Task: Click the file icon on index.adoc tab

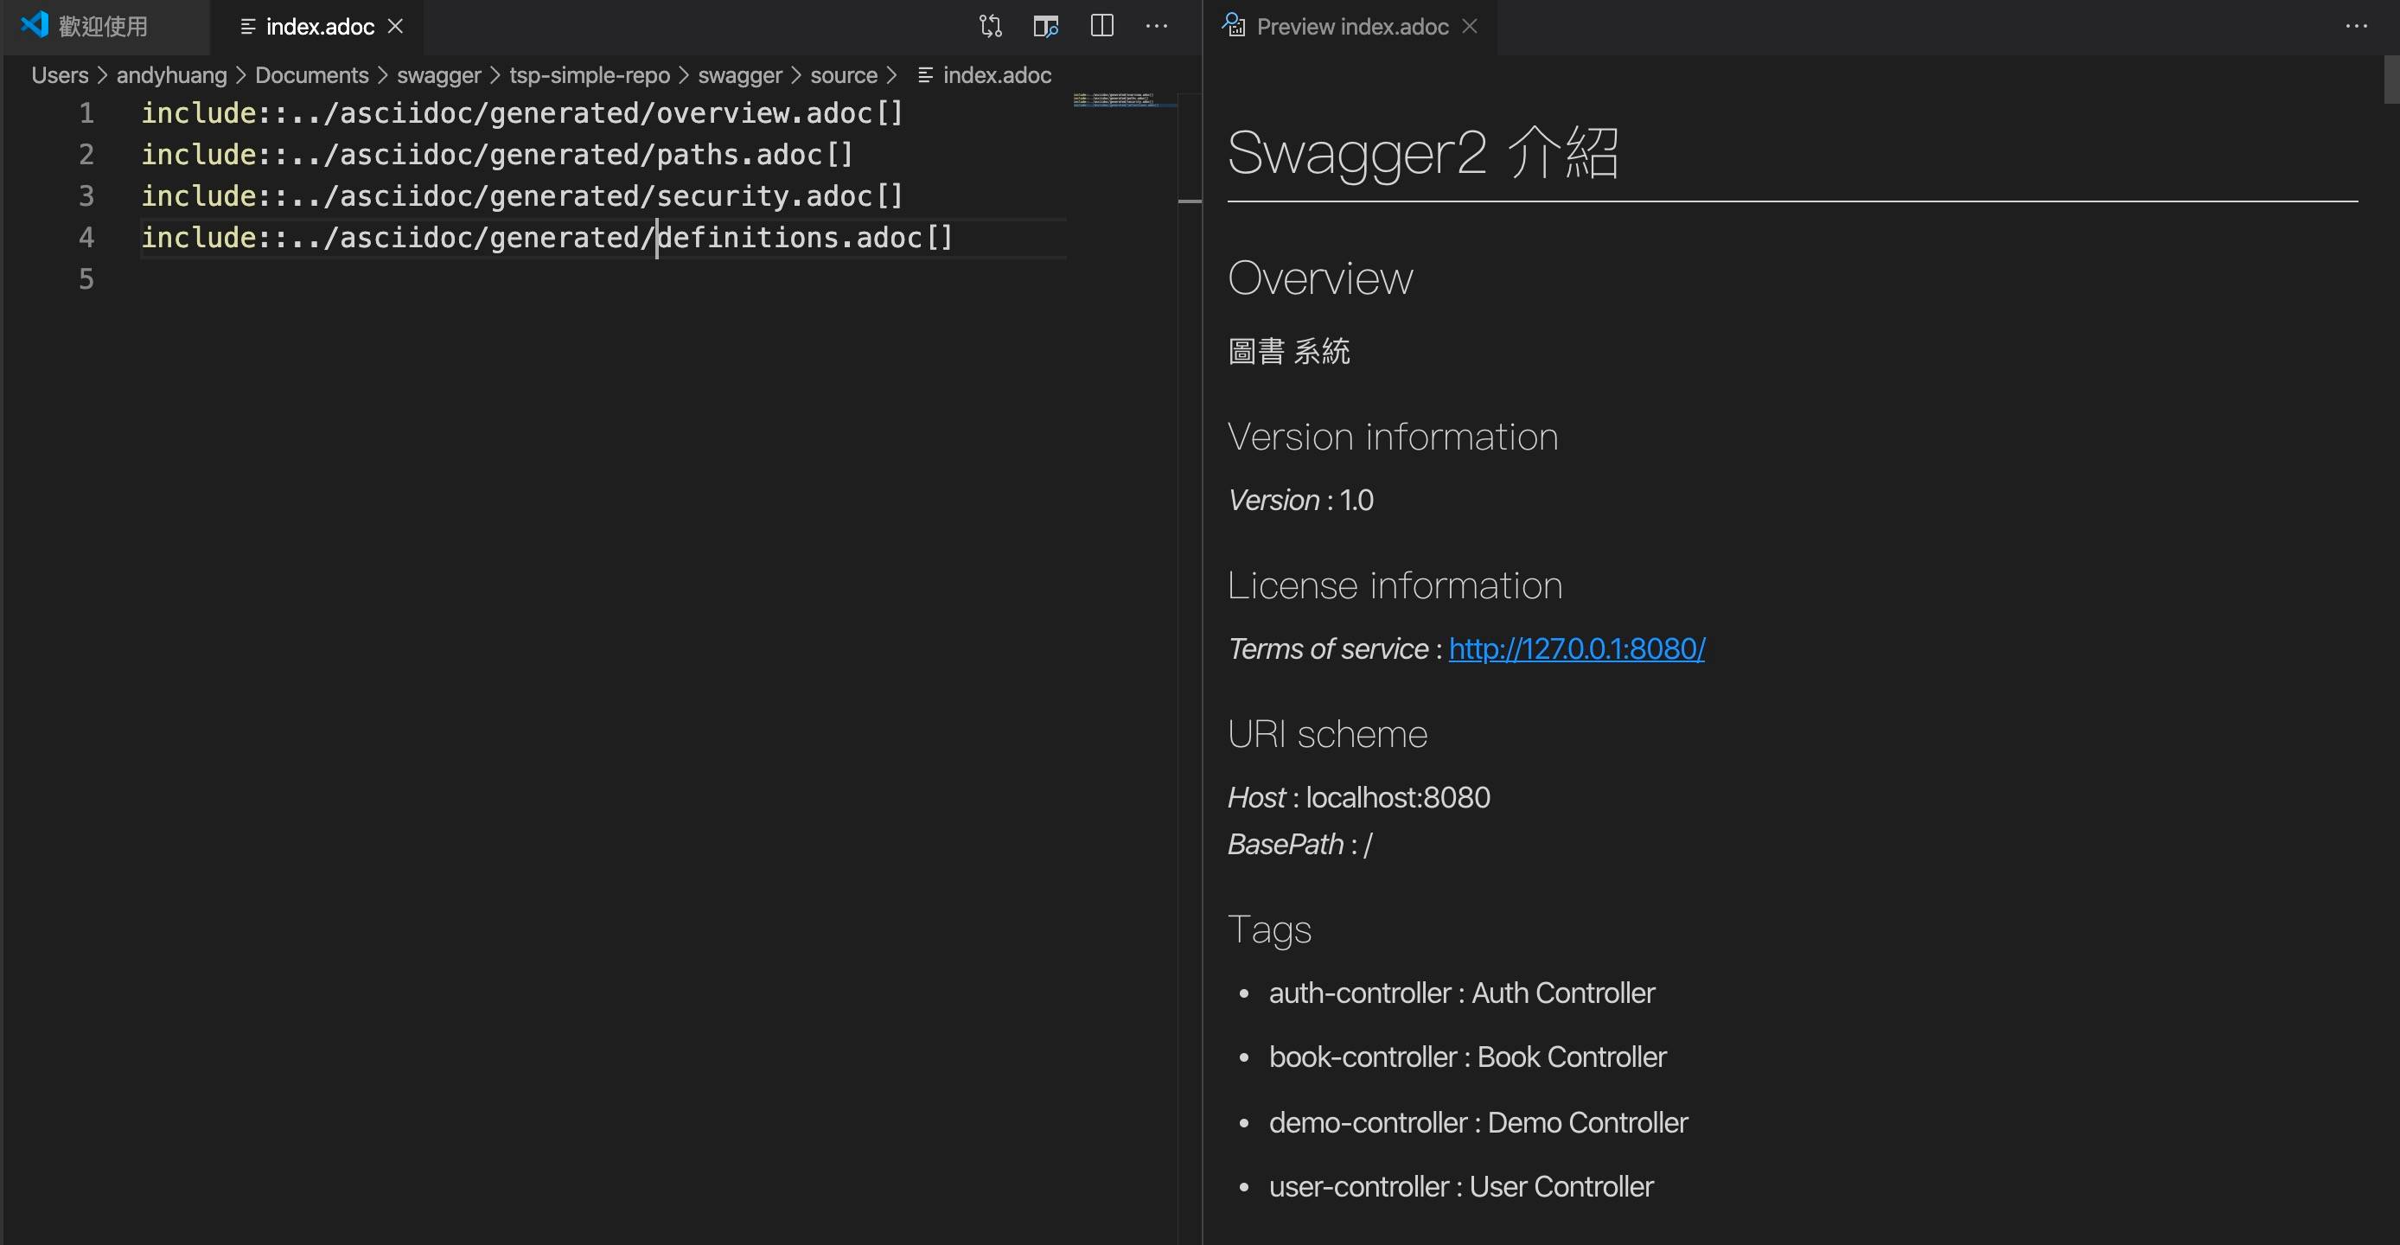Action: 248,27
